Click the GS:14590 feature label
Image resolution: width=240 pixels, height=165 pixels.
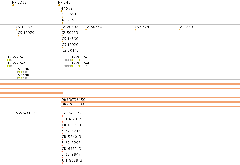[70, 39]
